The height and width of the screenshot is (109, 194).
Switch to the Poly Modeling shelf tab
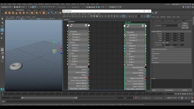click(20, 10)
